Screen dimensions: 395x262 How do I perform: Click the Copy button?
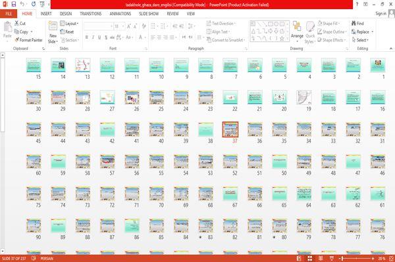click(22, 32)
